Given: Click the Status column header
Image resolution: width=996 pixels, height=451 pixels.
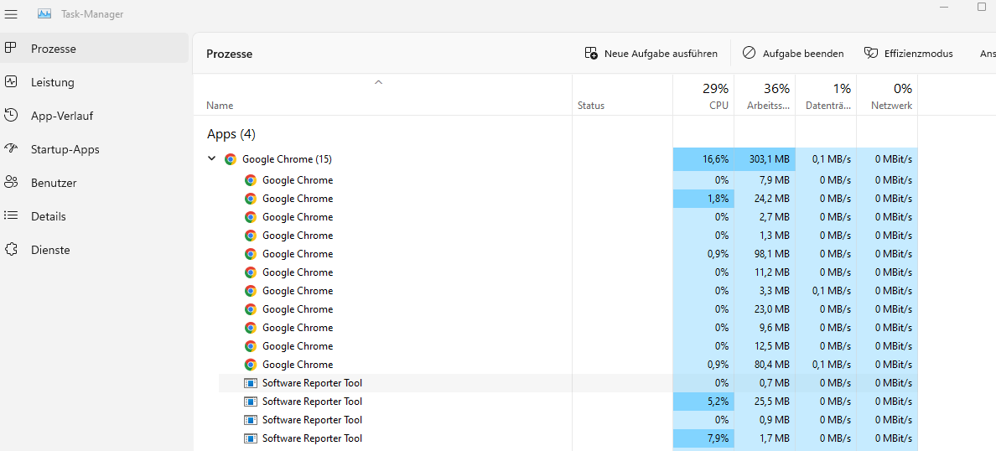Looking at the screenshot, I should [591, 106].
